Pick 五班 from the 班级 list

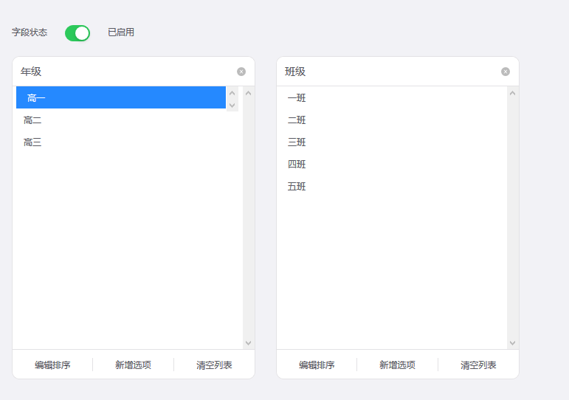(392, 187)
